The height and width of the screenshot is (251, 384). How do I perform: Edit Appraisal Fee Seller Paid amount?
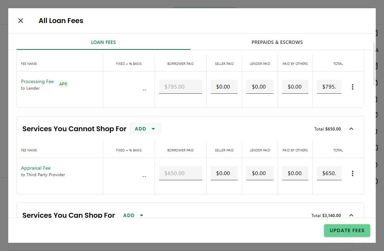pos(224,173)
